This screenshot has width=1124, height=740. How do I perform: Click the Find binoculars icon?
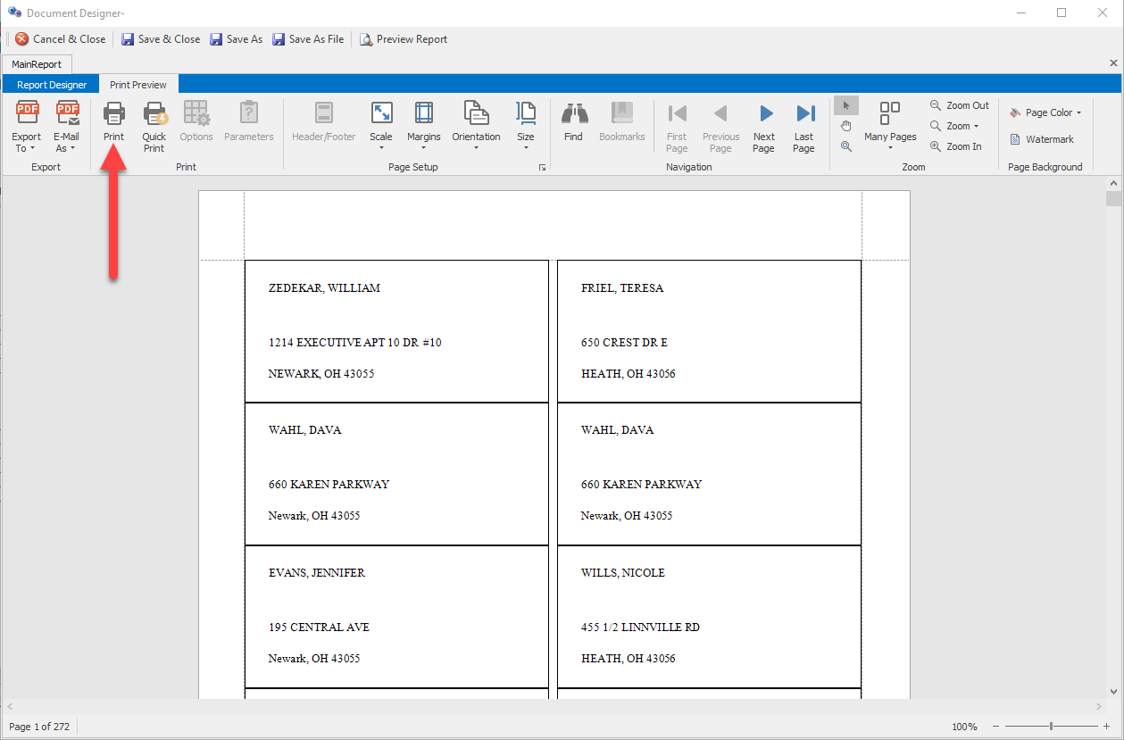pos(573,113)
